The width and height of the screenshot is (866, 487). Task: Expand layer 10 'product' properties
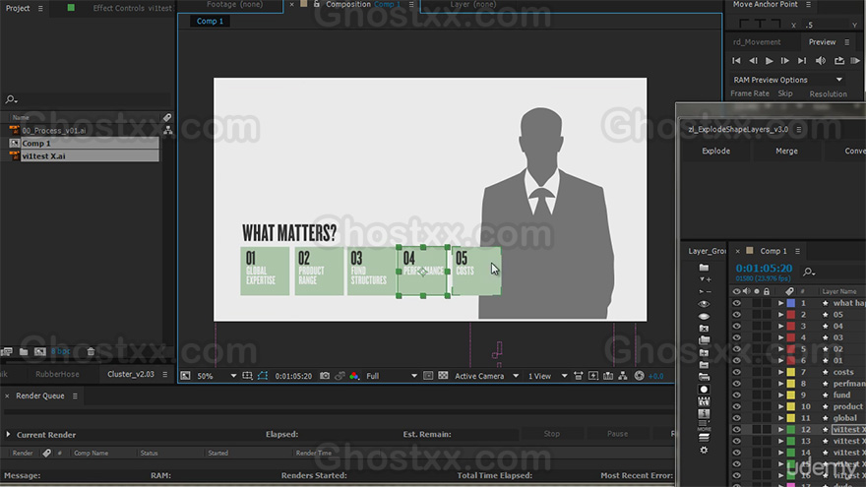780,406
